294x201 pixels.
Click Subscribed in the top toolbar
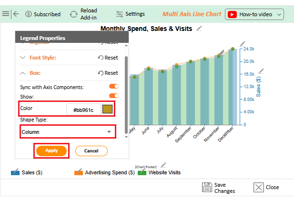tap(42, 14)
